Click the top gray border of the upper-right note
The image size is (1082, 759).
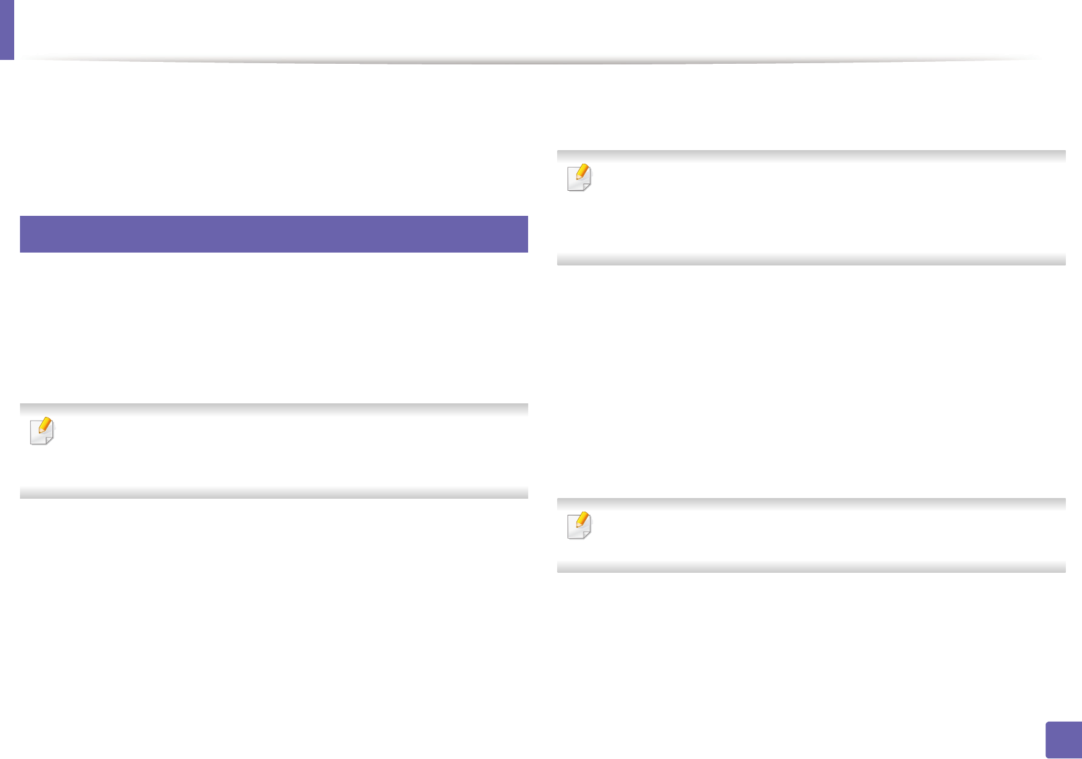pos(811,155)
